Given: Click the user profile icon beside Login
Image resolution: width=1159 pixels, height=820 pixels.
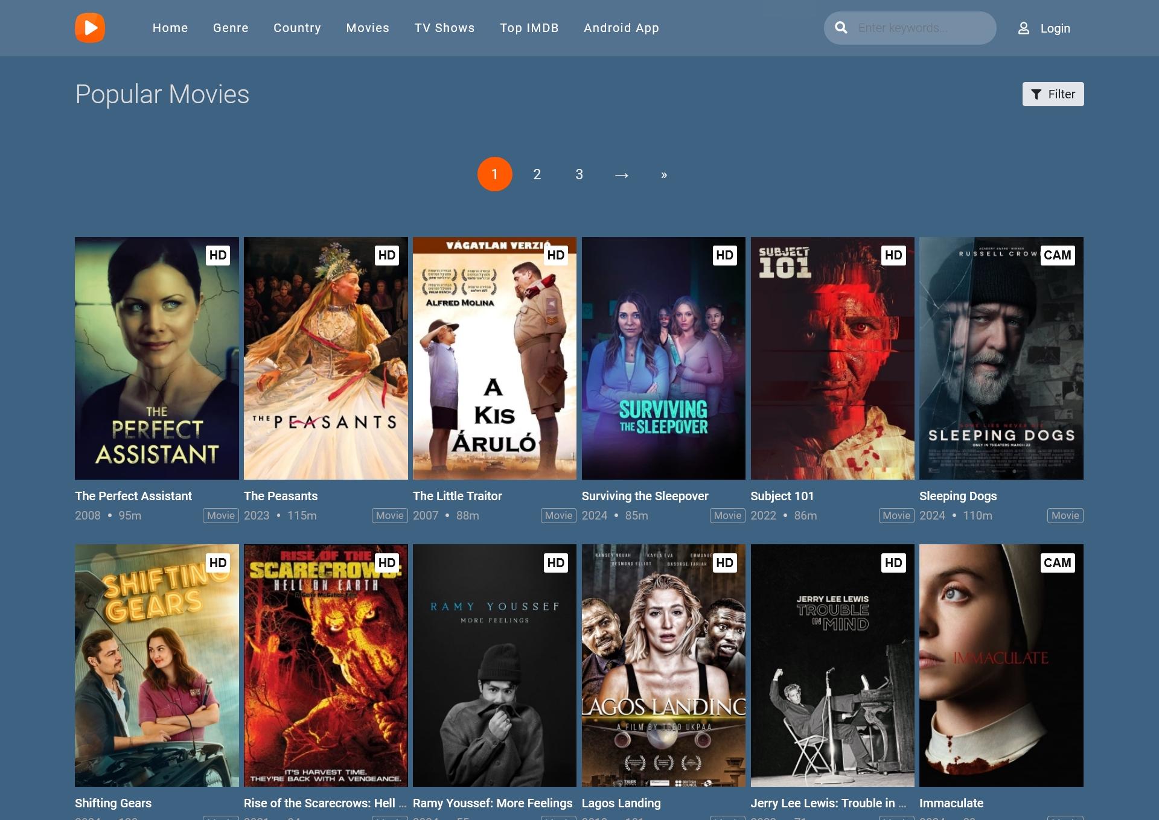Looking at the screenshot, I should click(1024, 28).
